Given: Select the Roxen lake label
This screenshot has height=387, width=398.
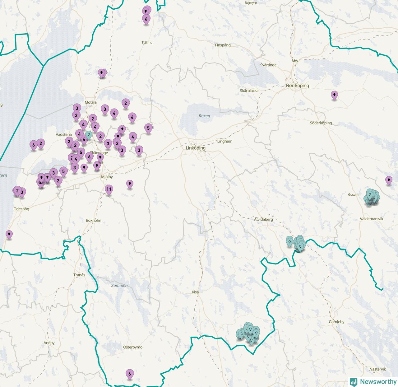Looking at the screenshot, I should [x=204, y=116].
